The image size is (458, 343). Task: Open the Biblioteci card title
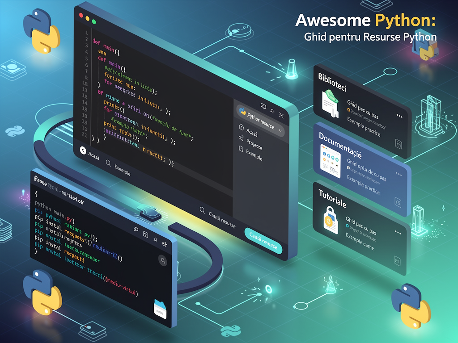(332, 82)
